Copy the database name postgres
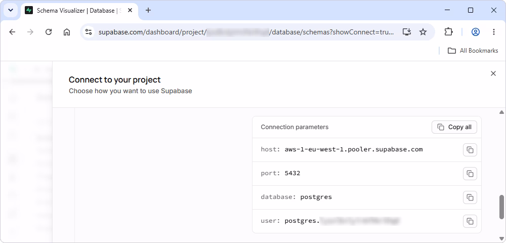The height and width of the screenshot is (243, 506). point(470,197)
